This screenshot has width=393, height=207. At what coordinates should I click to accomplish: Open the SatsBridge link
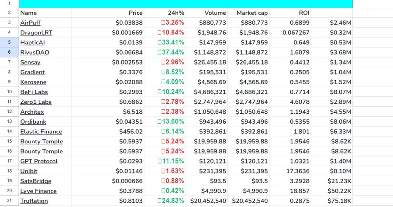(x=36, y=181)
